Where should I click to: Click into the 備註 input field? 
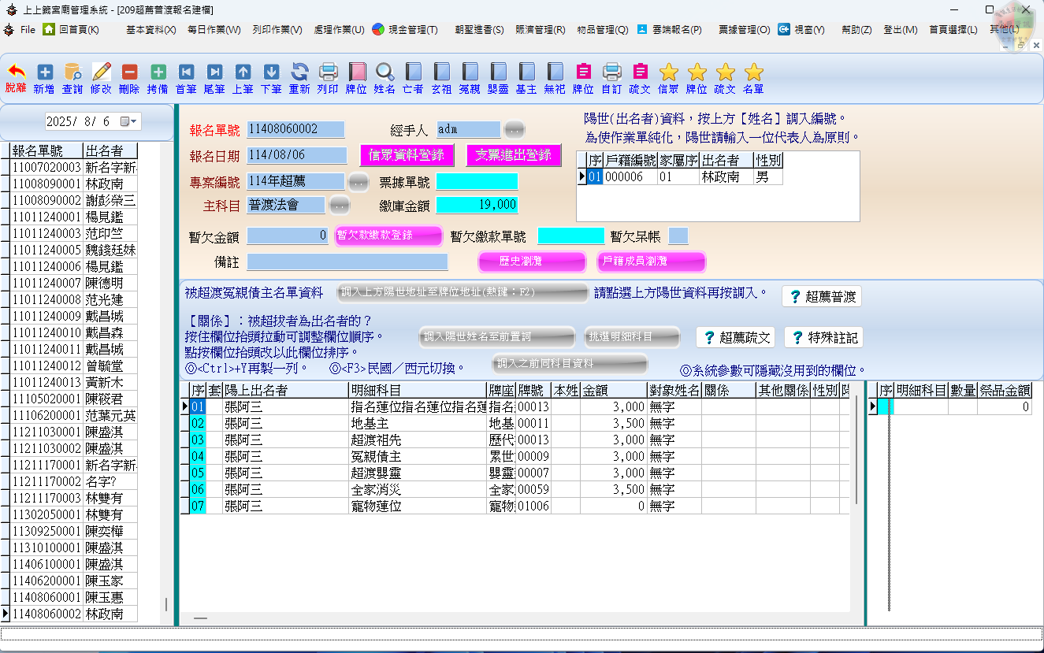[x=347, y=262]
